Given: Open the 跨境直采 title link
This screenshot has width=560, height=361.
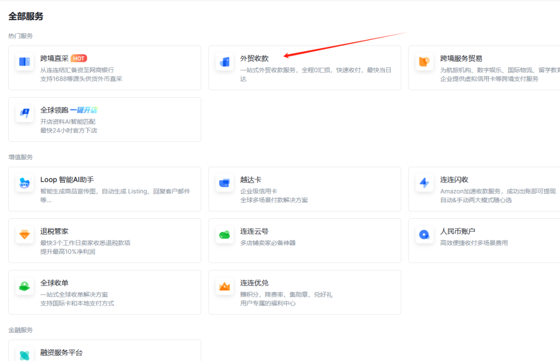Looking at the screenshot, I should [x=54, y=58].
